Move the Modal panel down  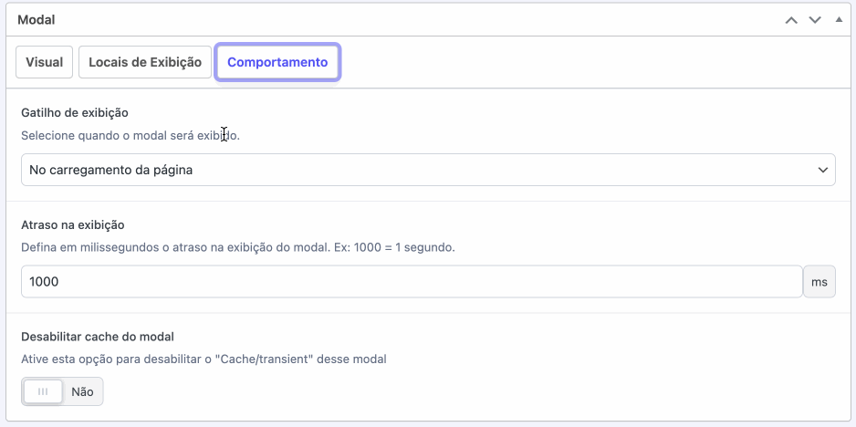(815, 19)
